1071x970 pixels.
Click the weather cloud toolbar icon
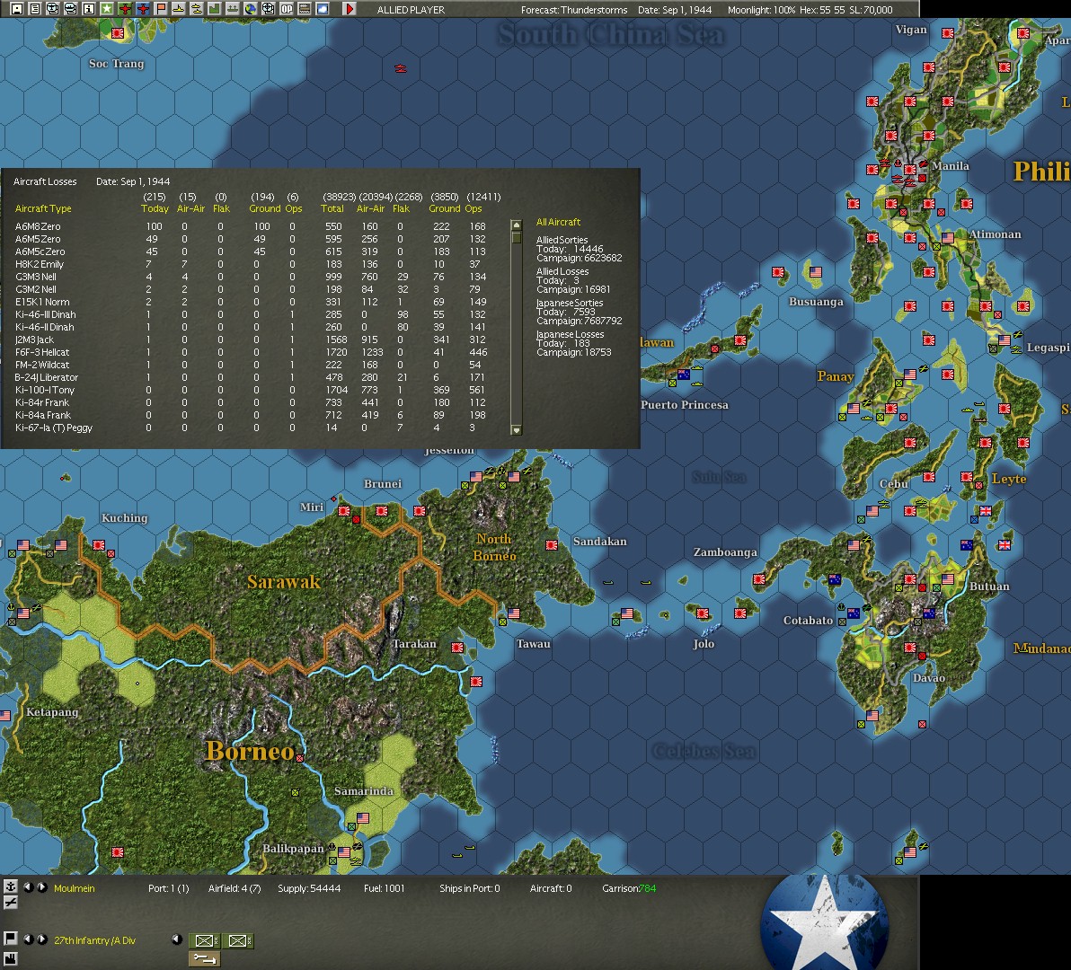click(x=323, y=9)
